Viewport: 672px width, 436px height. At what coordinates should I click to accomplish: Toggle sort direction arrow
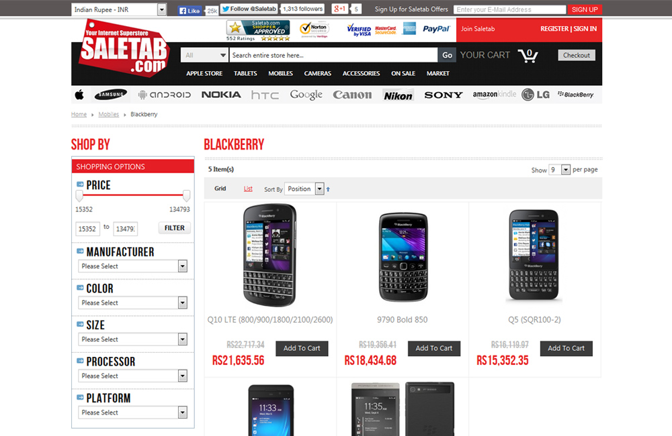coord(329,189)
